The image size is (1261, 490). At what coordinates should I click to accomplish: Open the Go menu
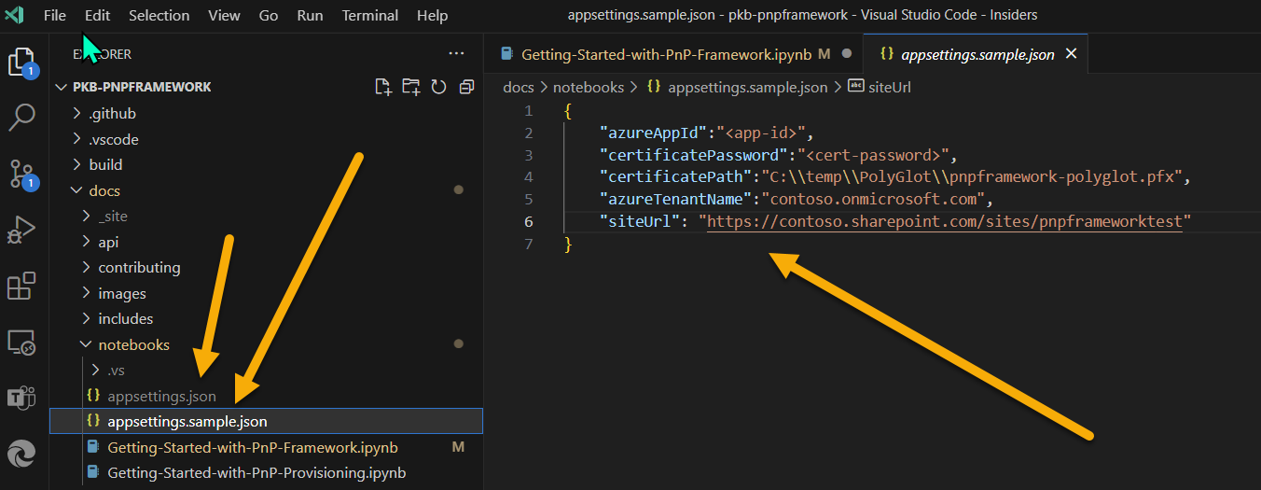(x=269, y=15)
